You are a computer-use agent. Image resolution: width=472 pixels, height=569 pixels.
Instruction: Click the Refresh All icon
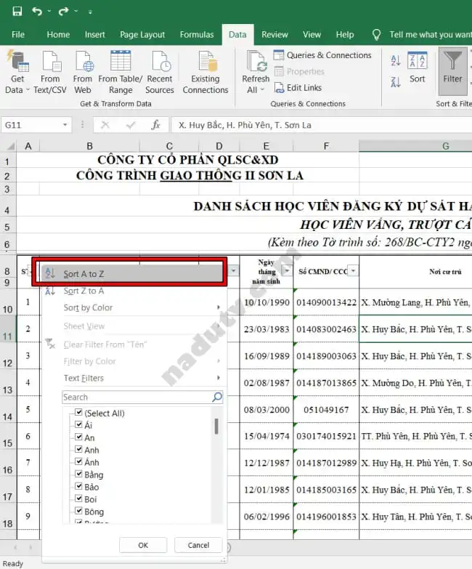click(x=256, y=72)
